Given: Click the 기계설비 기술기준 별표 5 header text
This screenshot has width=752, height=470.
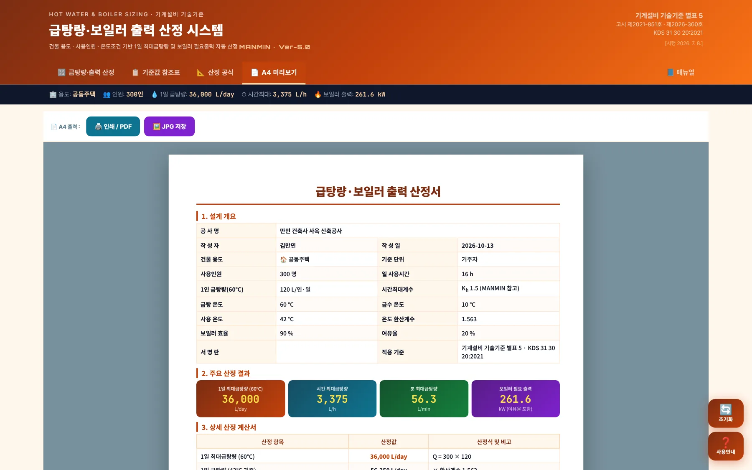Looking at the screenshot, I should pyautogui.click(x=669, y=15).
